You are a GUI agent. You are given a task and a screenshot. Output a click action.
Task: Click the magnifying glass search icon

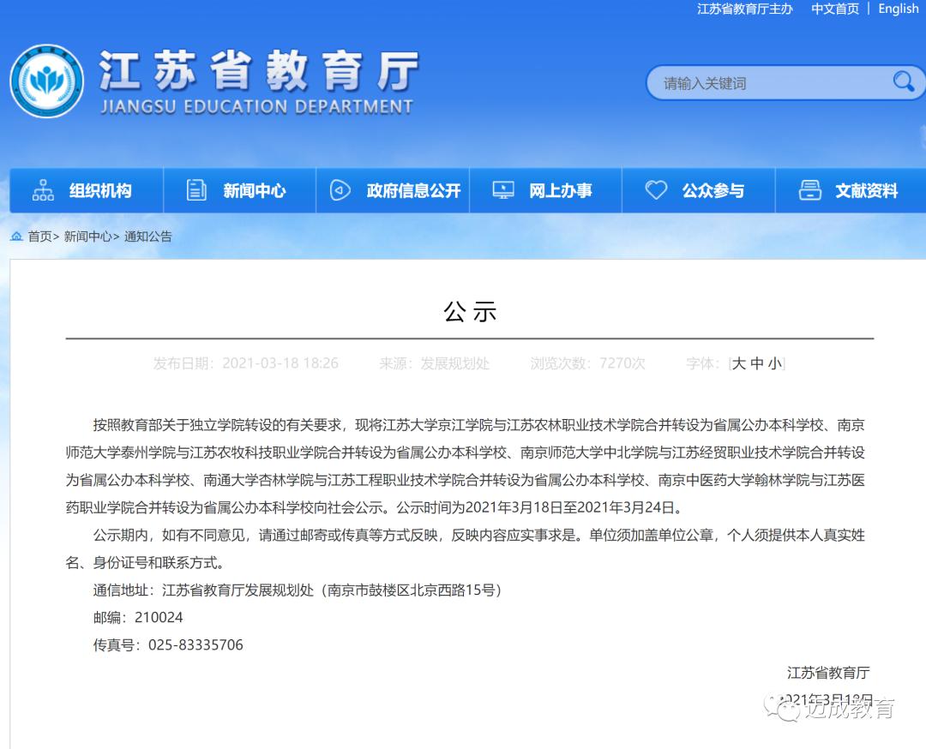(x=903, y=81)
